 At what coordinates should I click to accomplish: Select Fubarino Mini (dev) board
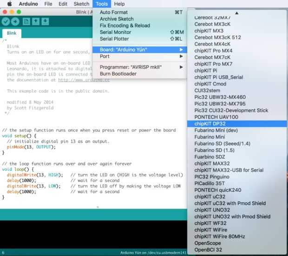(237, 130)
